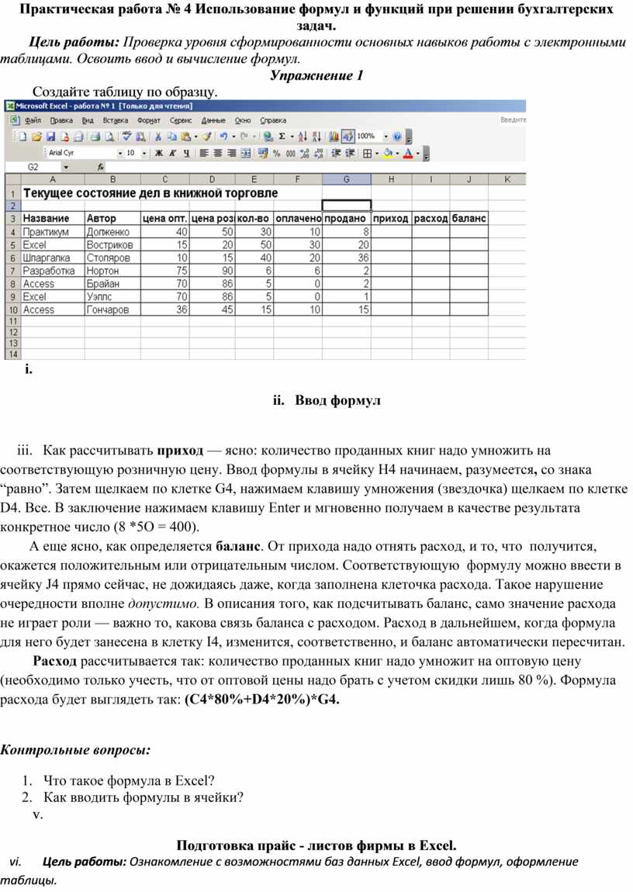This screenshot has height=892, width=633.
Task: Click the AutoSum sigma icon
Action: 281,137
